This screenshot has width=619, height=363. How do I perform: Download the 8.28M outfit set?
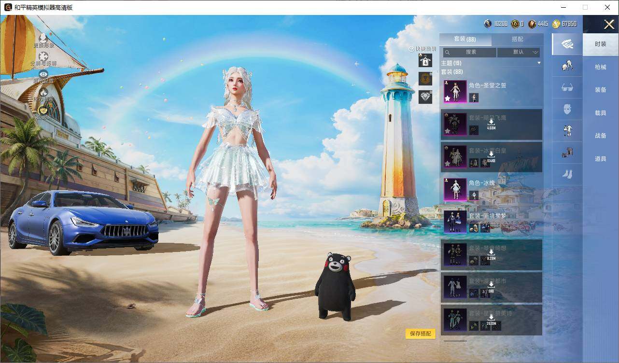pos(491,255)
